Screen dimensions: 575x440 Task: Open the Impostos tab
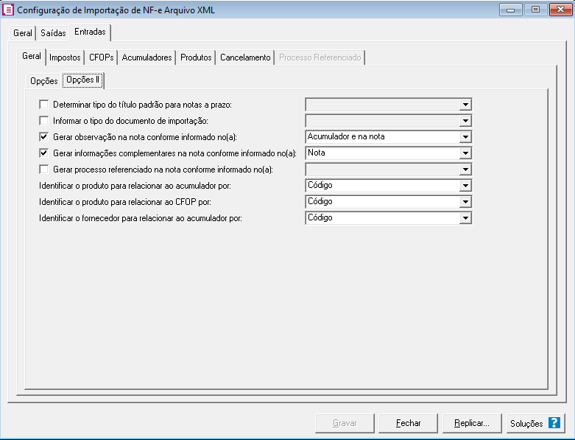(65, 57)
